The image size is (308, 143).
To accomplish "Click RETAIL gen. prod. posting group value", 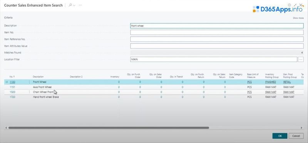I will 287,82.
